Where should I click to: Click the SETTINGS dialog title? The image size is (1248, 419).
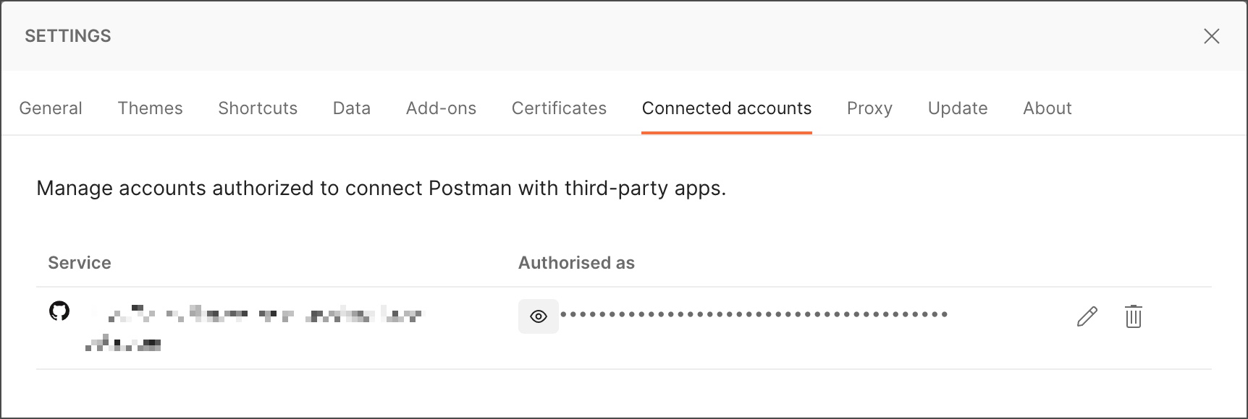[68, 36]
